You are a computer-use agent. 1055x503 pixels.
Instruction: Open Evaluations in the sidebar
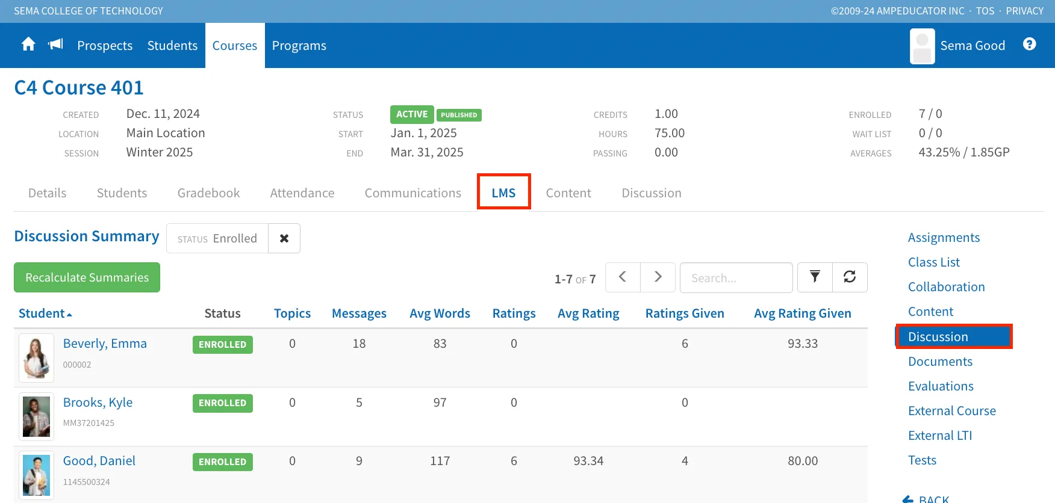[x=941, y=386]
